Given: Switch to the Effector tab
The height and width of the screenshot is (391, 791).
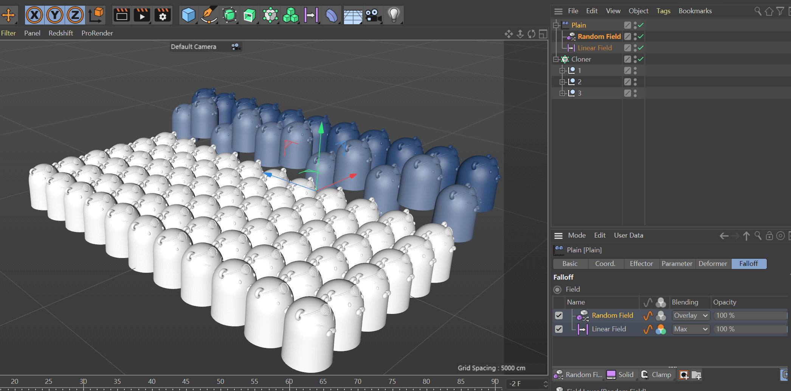Looking at the screenshot, I should coord(641,264).
